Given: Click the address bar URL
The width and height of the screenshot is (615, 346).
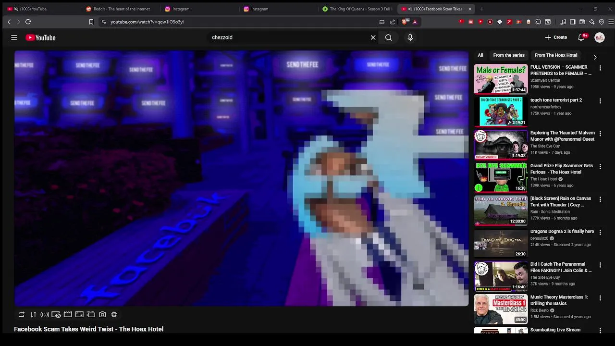Looking at the screenshot, I should pyautogui.click(x=147, y=22).
